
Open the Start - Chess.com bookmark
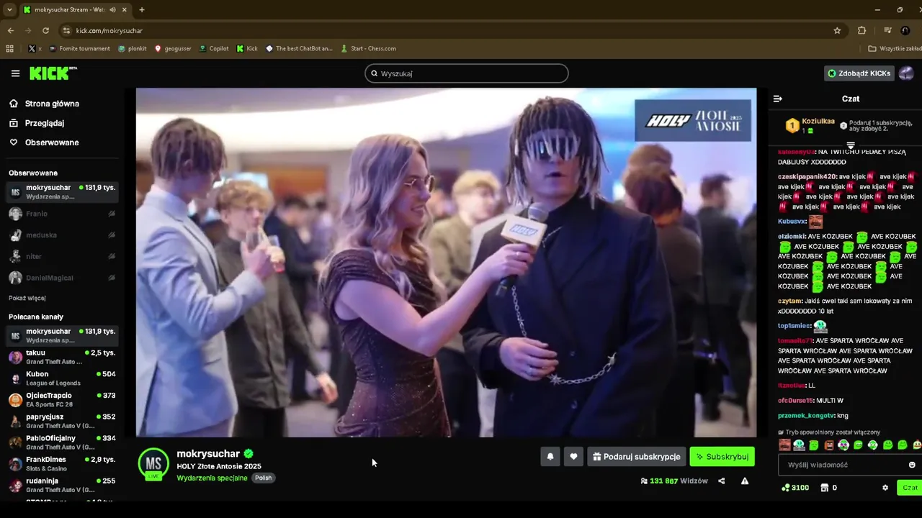pos(369,49)
